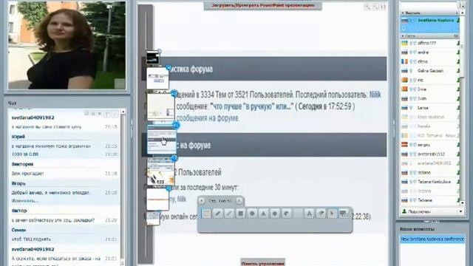473x266 pixels.
Task: Go to next whiteboard page arrow
Action: click(239, 200)
